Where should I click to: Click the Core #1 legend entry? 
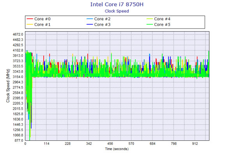[39, 25]
